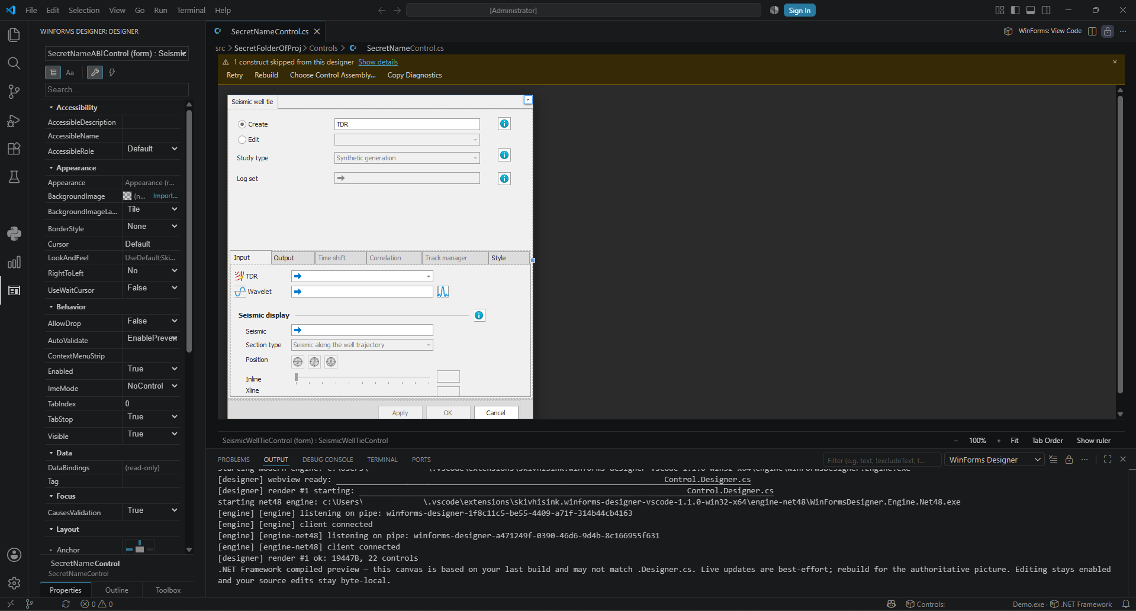Open Source Control view icon
1136x611 pixels.
click(x=14, y=92)
